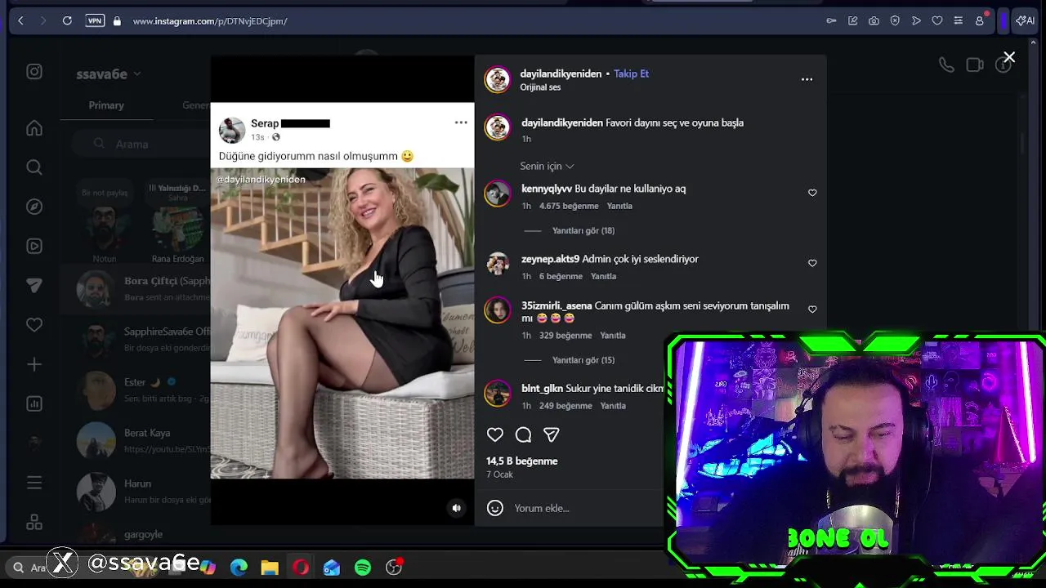1046x588 pixels.
Task: Open browser bookmarks heart icon
Action: [x=937, y=20]
